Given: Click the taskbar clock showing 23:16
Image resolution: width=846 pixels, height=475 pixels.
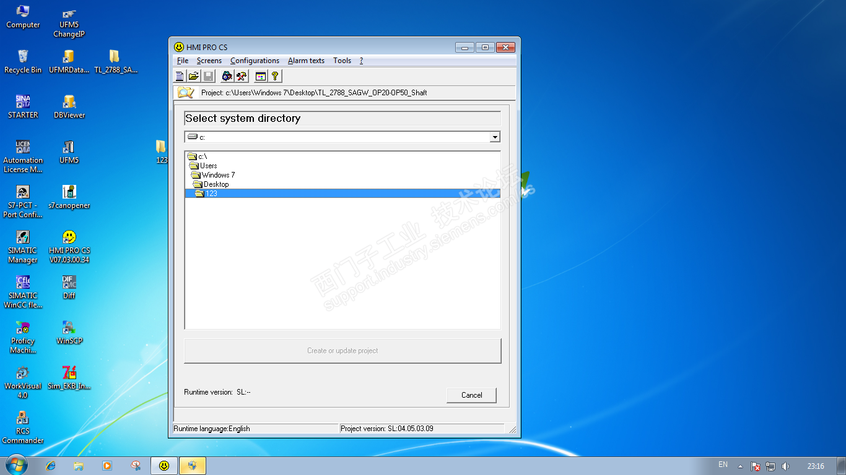Looking at the screenshot, I should tap(816, 466).
